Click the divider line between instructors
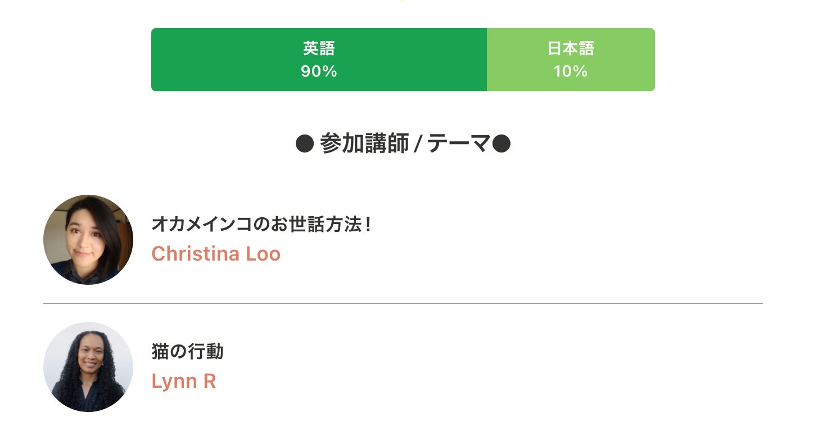The width and height of the screenshot is (822, 430). tap(403, 303)
